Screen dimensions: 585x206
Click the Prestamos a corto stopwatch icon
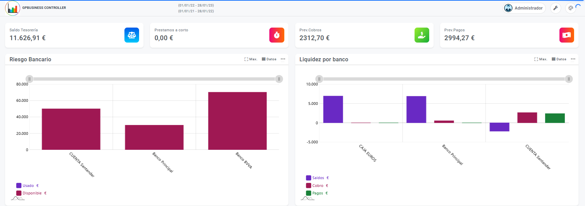tap(276, 35)
